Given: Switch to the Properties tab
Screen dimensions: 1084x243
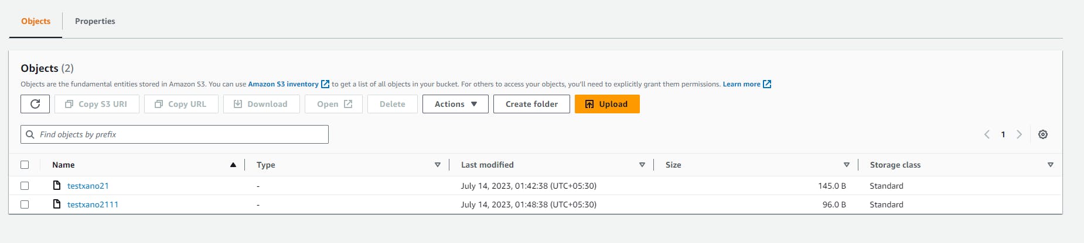Looking at the screenshot, I should [95, 21].
